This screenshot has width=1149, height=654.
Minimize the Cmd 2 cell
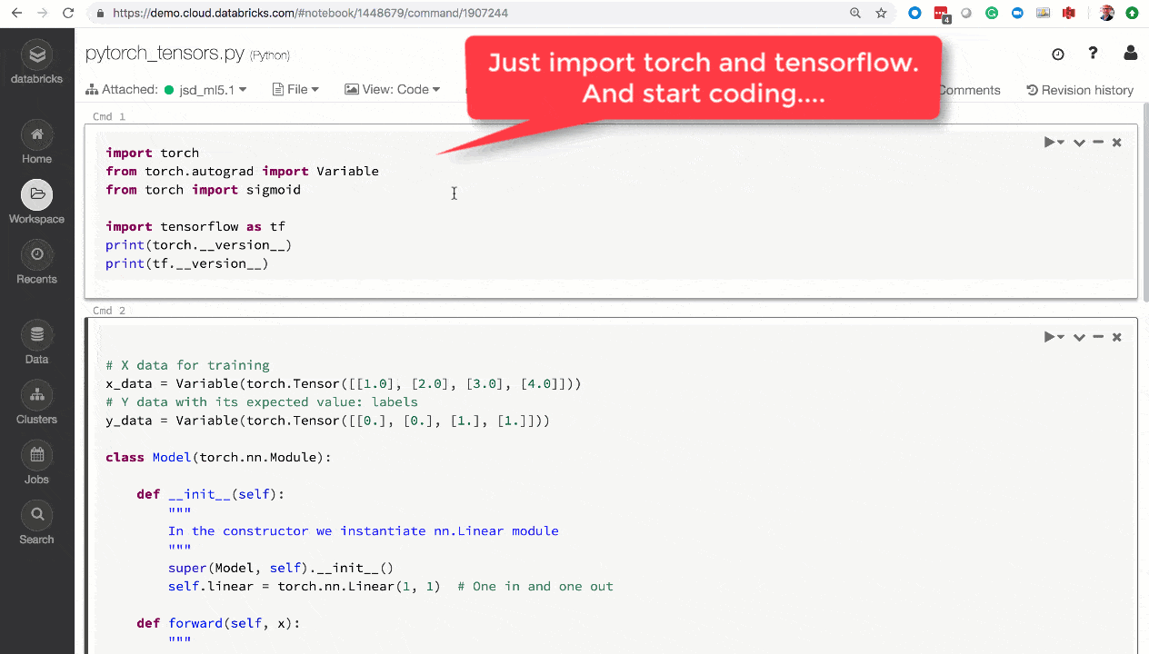coord(1098,337)
